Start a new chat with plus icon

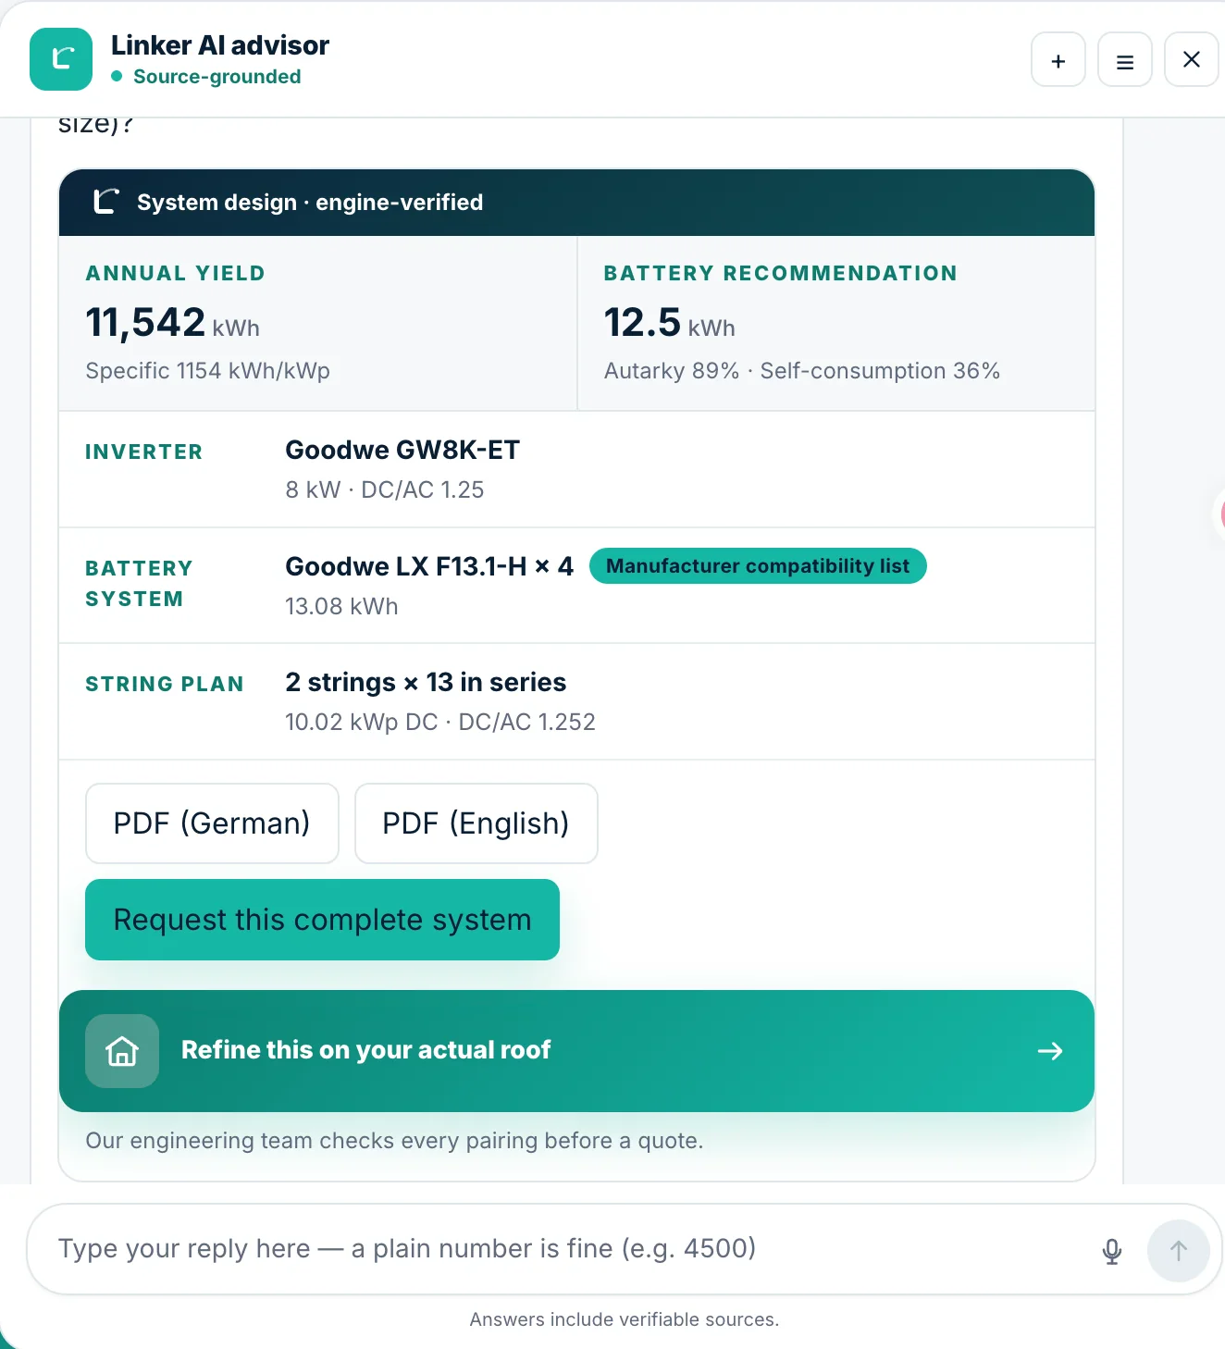pyautogui.click(x=1058, y=60)
